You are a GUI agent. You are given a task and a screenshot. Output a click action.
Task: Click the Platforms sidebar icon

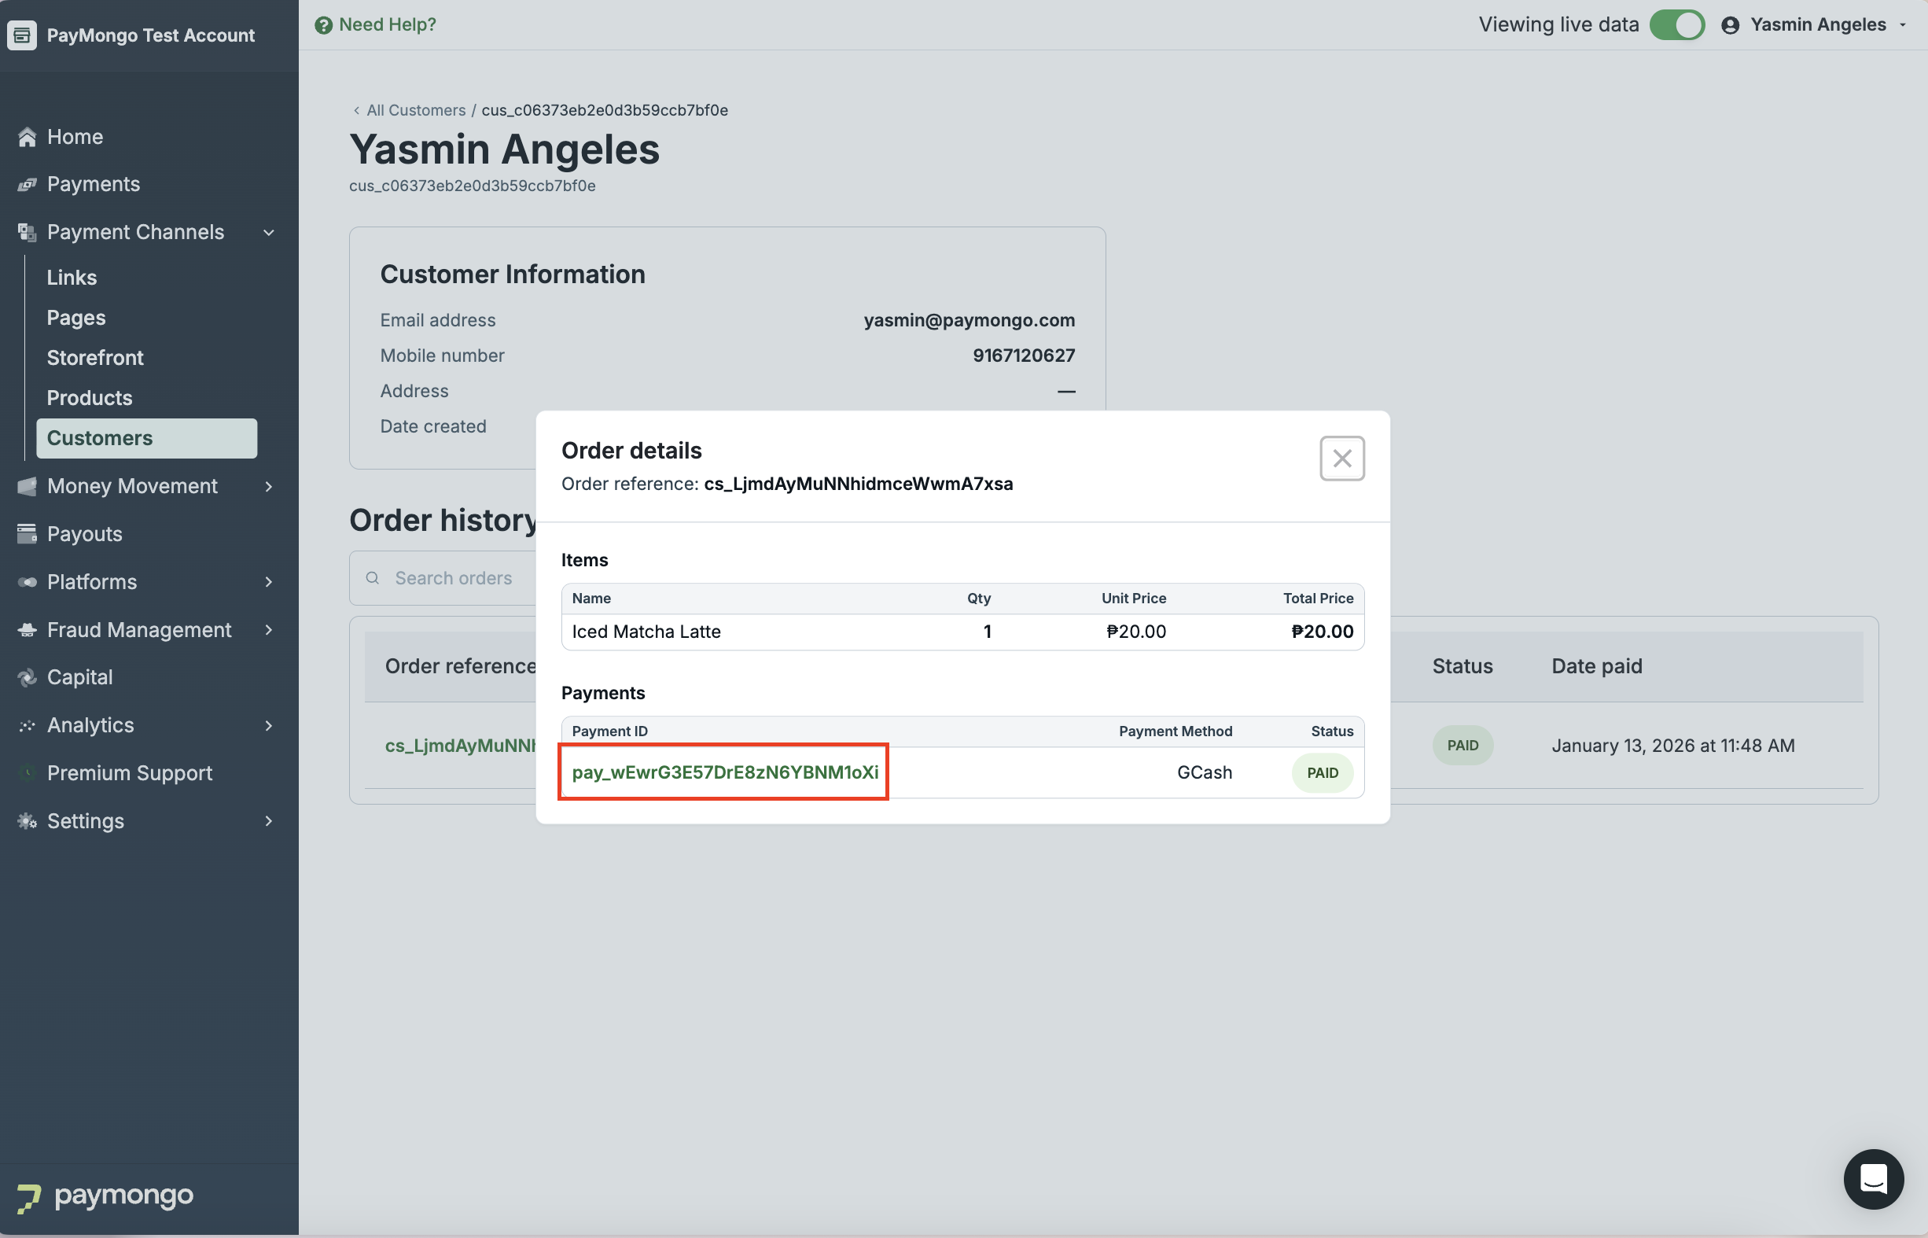28,582
